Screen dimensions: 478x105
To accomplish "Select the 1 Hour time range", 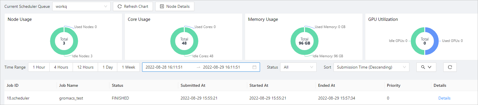I will pos(39,67).
